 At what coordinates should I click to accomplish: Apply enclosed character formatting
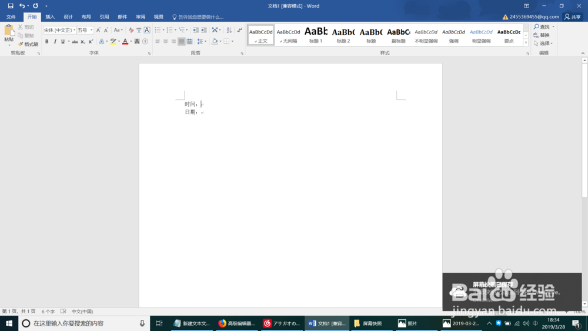145,41
